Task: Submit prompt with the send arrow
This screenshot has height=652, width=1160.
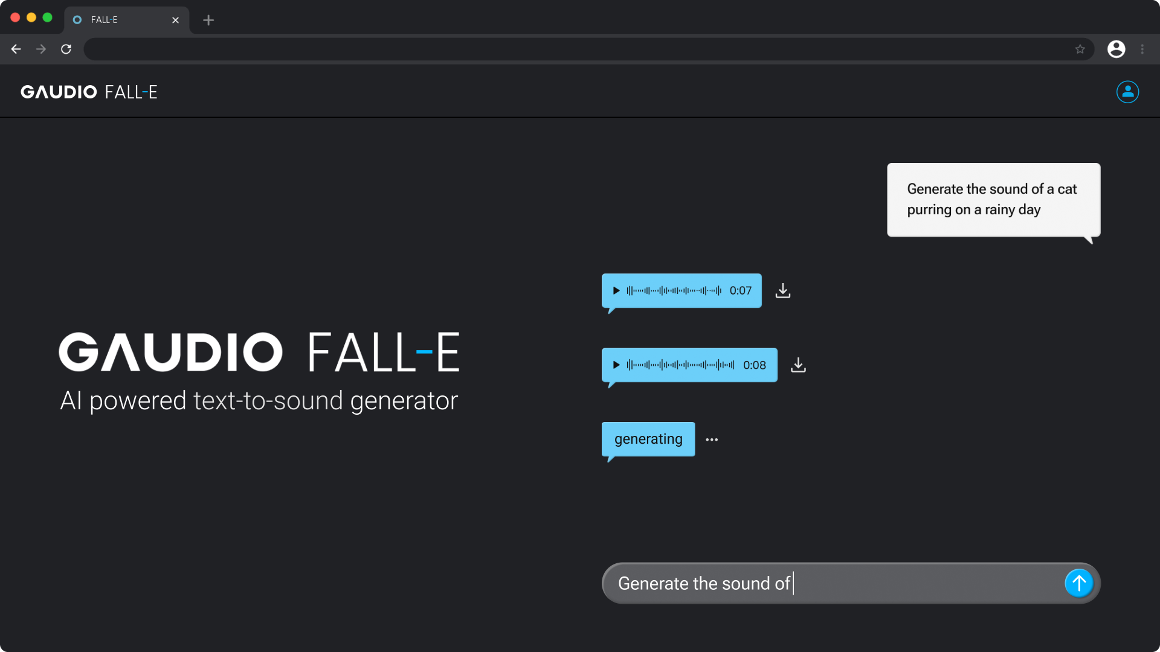Action: pos(1079,583)
